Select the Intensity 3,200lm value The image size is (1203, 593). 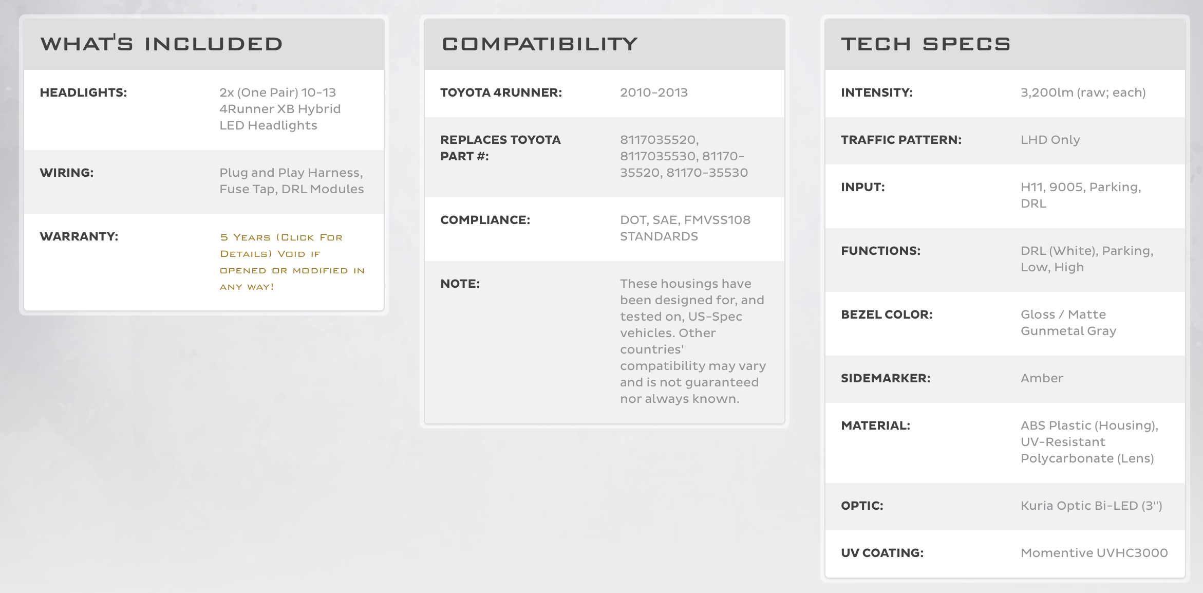[1083, 92]
